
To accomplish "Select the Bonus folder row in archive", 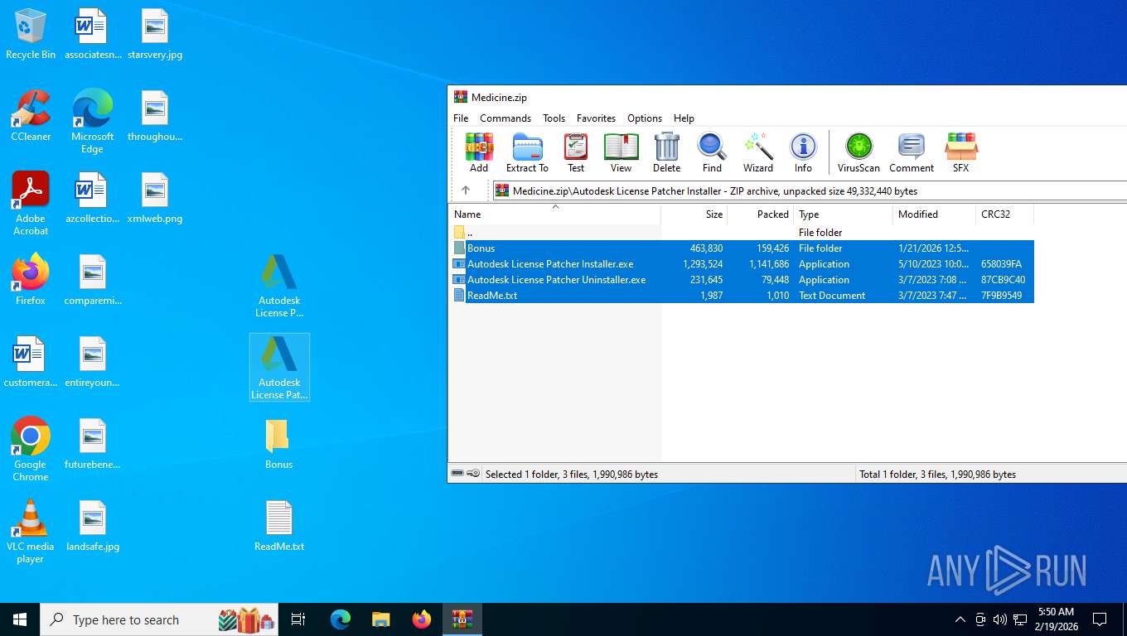I will pos(742,248).
